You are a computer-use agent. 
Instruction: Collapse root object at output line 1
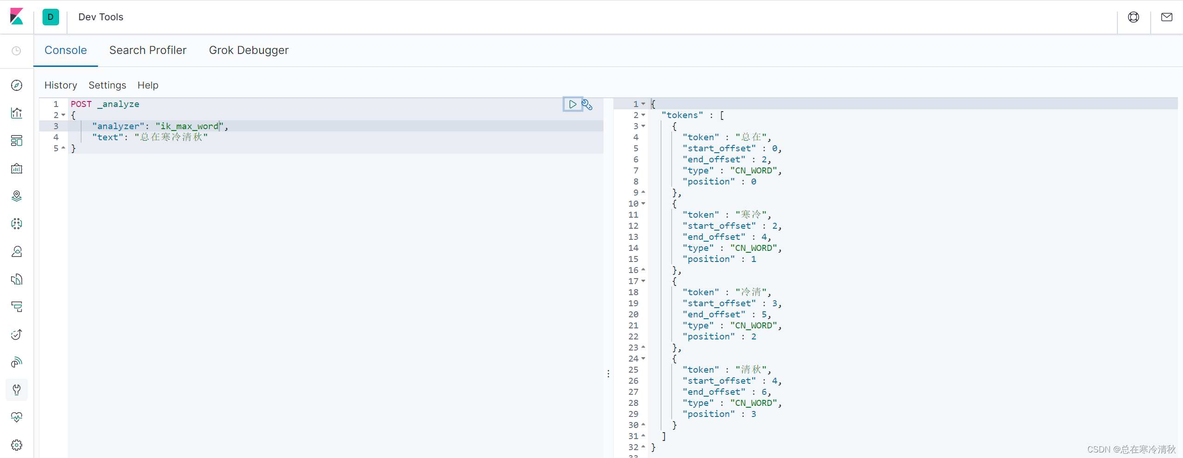[x=643, y=104]
